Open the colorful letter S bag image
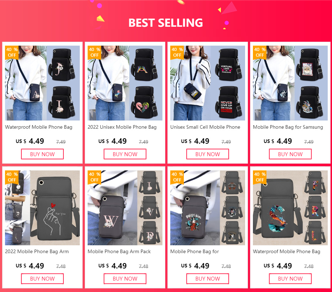This screenshot has height=292, width=332. tap(290, 208)
